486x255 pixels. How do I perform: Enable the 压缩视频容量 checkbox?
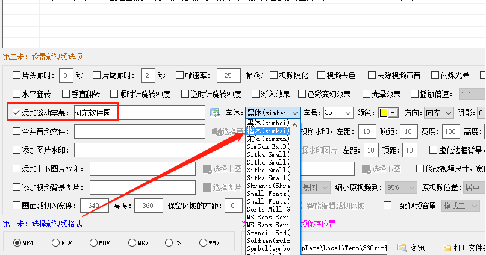[387, 206]
